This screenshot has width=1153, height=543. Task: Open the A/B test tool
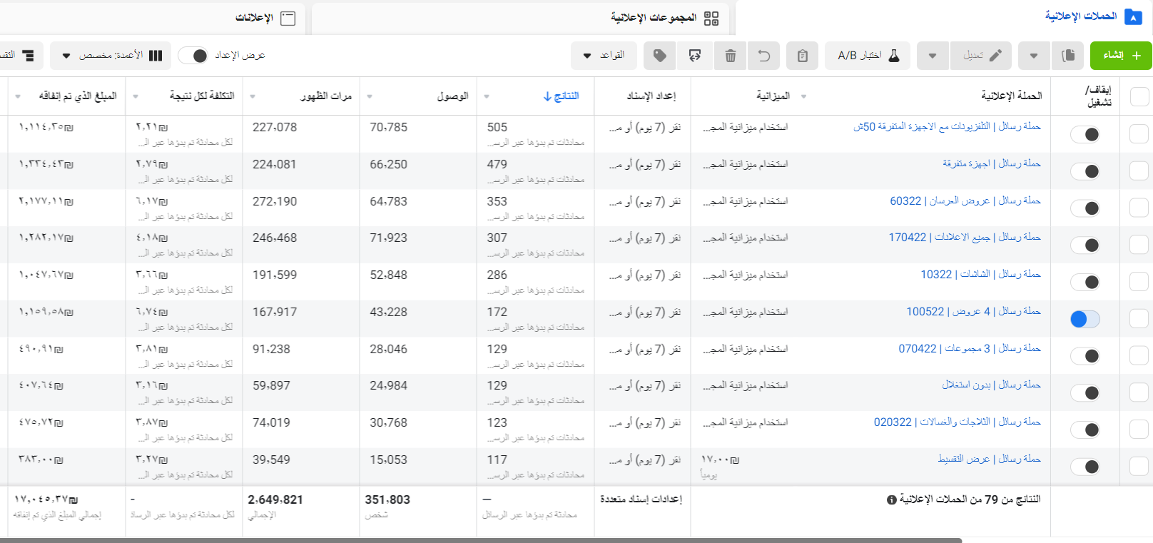point(868,56)
